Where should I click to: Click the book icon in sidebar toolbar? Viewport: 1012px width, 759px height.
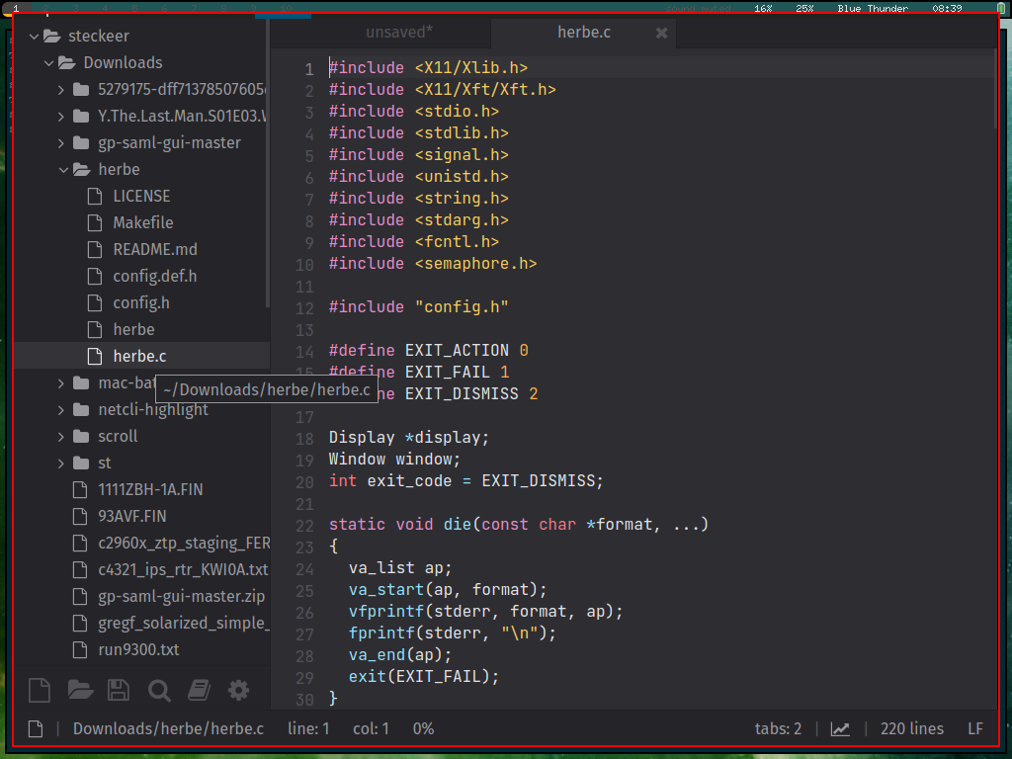(x=199, y=690)
